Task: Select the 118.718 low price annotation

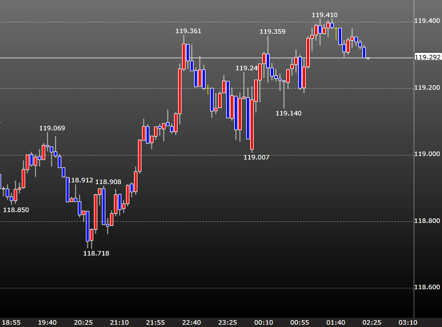Action: 96,253
